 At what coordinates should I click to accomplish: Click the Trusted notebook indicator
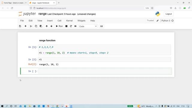150,21
